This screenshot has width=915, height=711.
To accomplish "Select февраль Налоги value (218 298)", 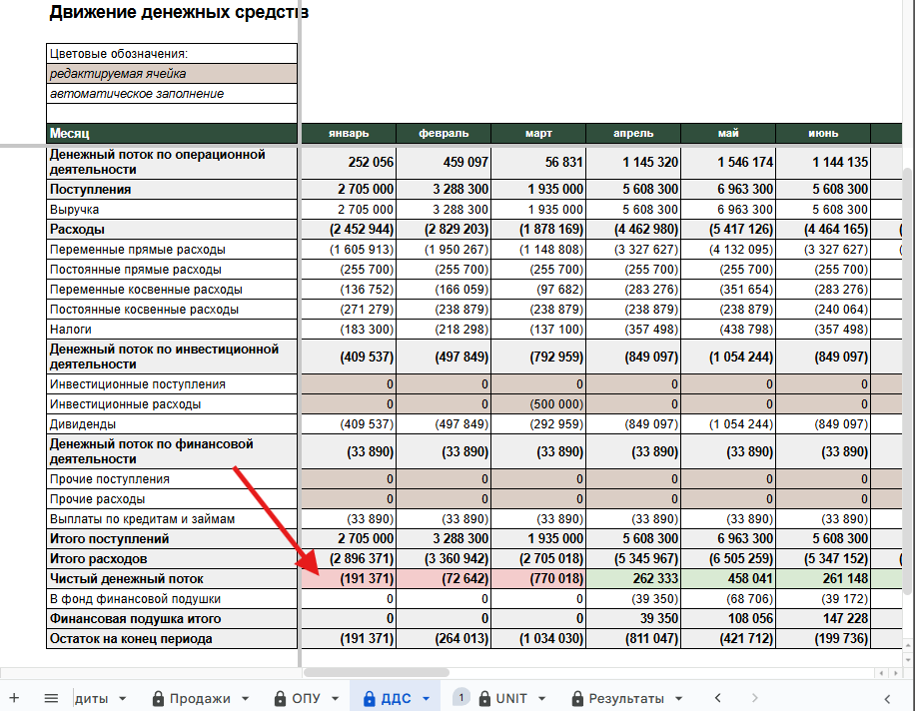I will (x=444, y=329).
